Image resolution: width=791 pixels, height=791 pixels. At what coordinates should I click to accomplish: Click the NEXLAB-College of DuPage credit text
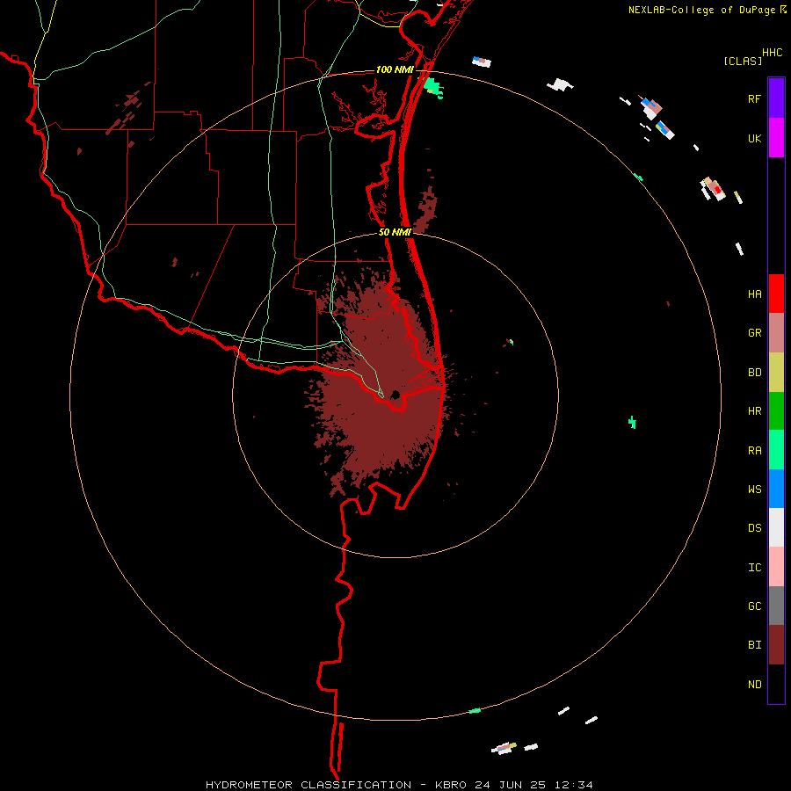click(x=701, y=10)
